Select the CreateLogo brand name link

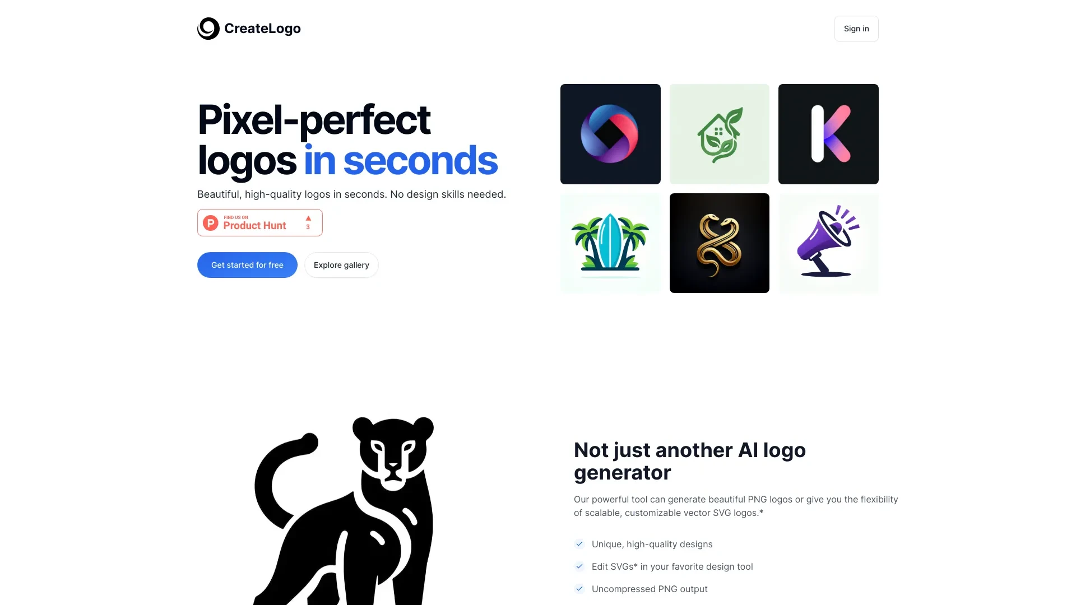[x=248, y=28]
